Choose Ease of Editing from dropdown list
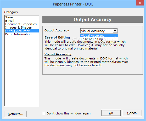The width and height of the screenshot is (146, 121). pyautogui.click(x=99, y=39)
